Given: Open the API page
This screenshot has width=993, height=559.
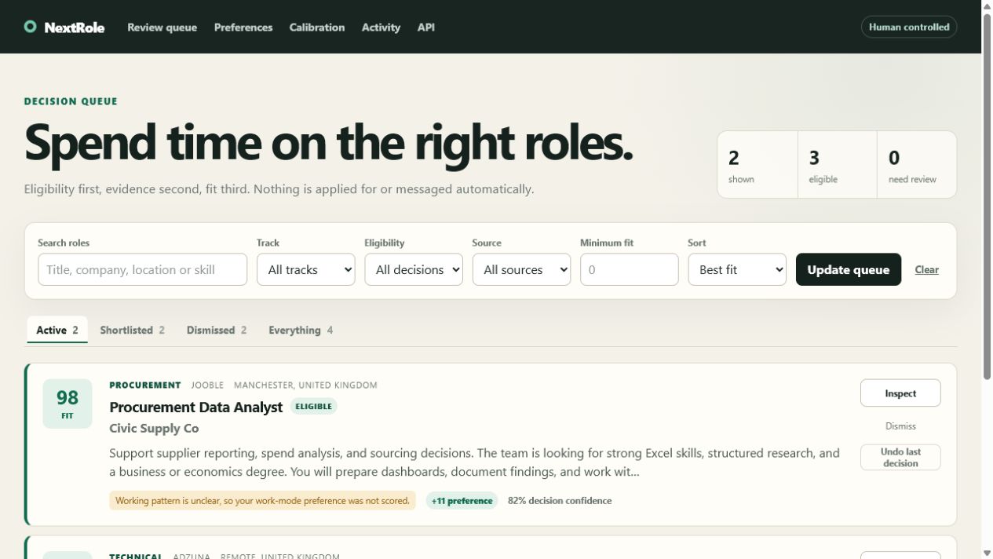Looking at the screenshot, I should 426,27.
